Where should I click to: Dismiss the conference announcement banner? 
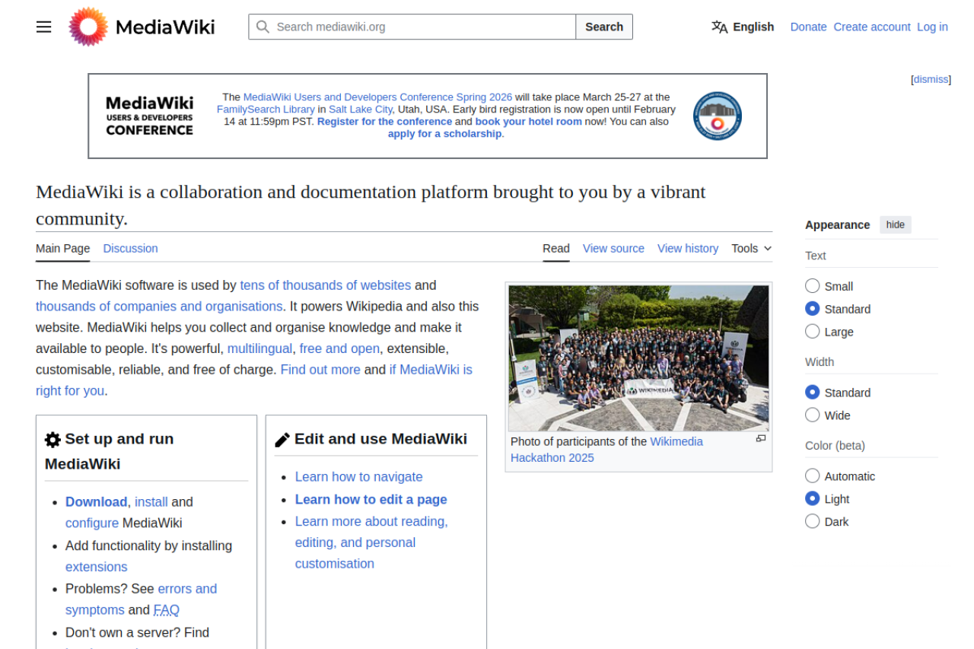(x=930, y=78)
